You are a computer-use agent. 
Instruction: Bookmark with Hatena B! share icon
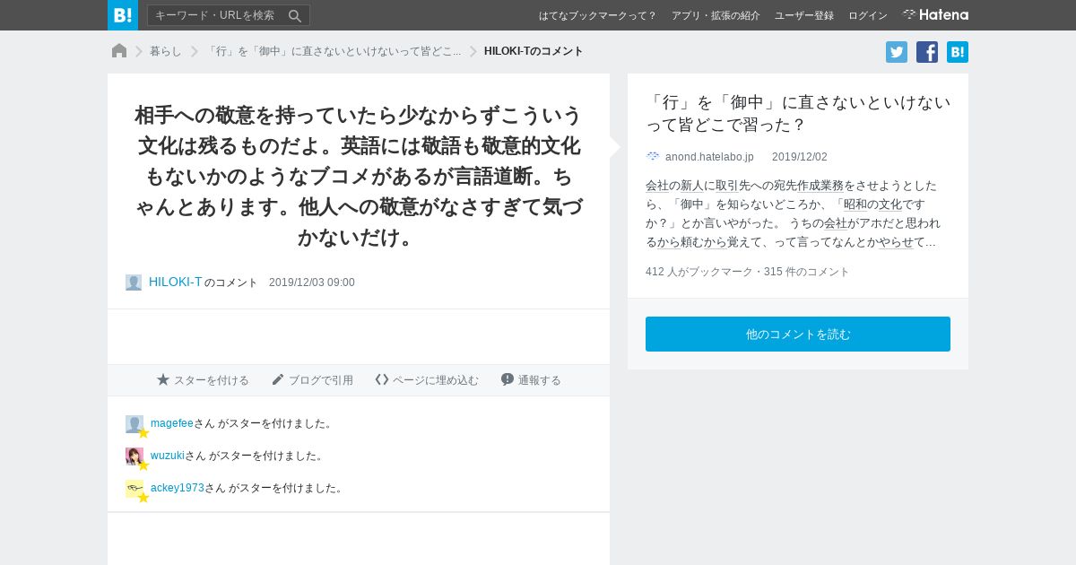click(958, 52)
